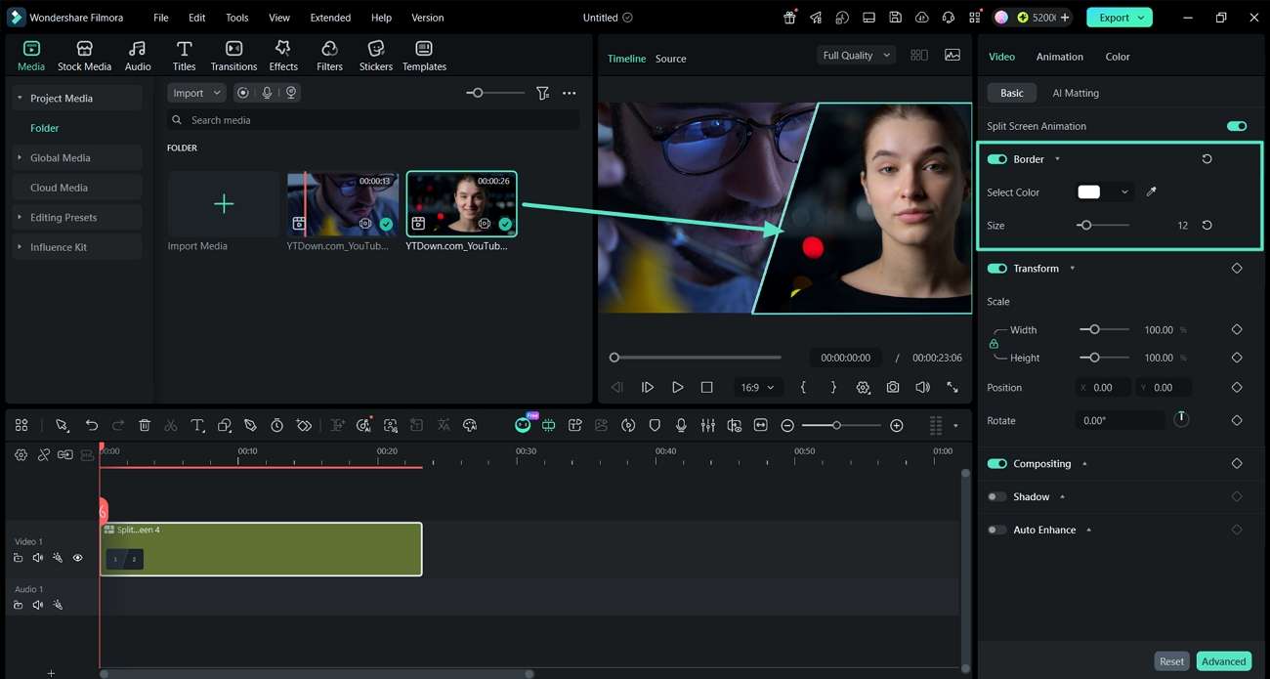Take a snapshot with the camera icon
Screen dimensions: 1270x679
(893, 387)
